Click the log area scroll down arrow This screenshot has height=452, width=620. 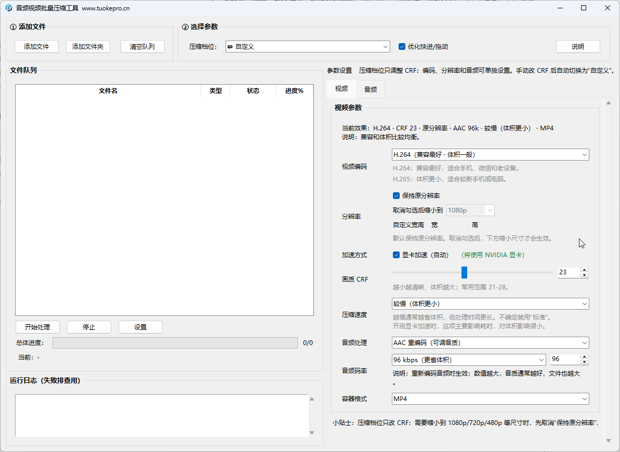(312, 433)
